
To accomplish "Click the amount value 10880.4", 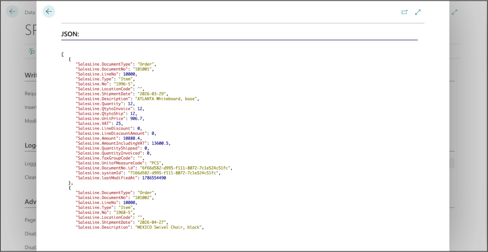I will click(x=132, y=138).
